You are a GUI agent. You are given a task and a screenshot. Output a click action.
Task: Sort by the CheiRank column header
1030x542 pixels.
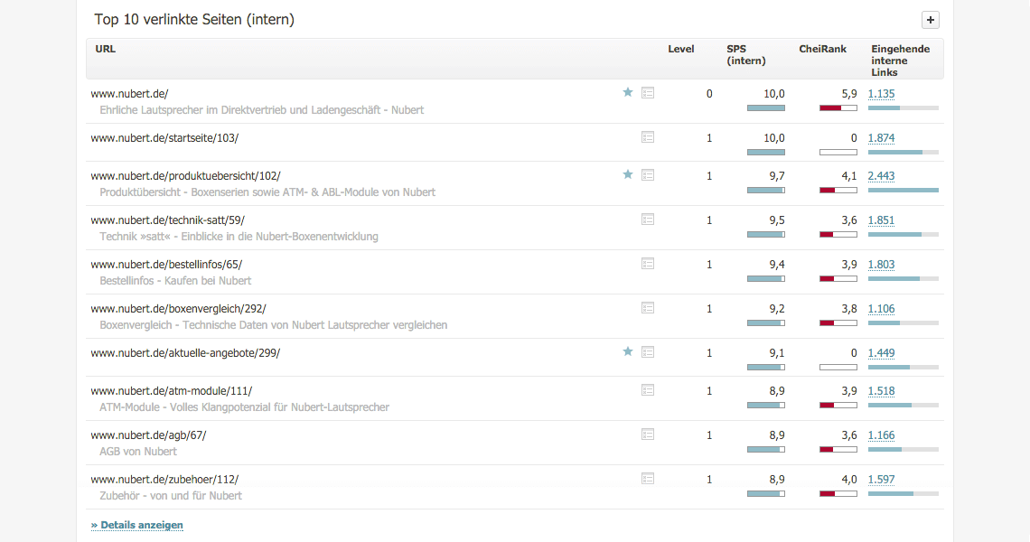pyautogui.click(x=822, y=49)
